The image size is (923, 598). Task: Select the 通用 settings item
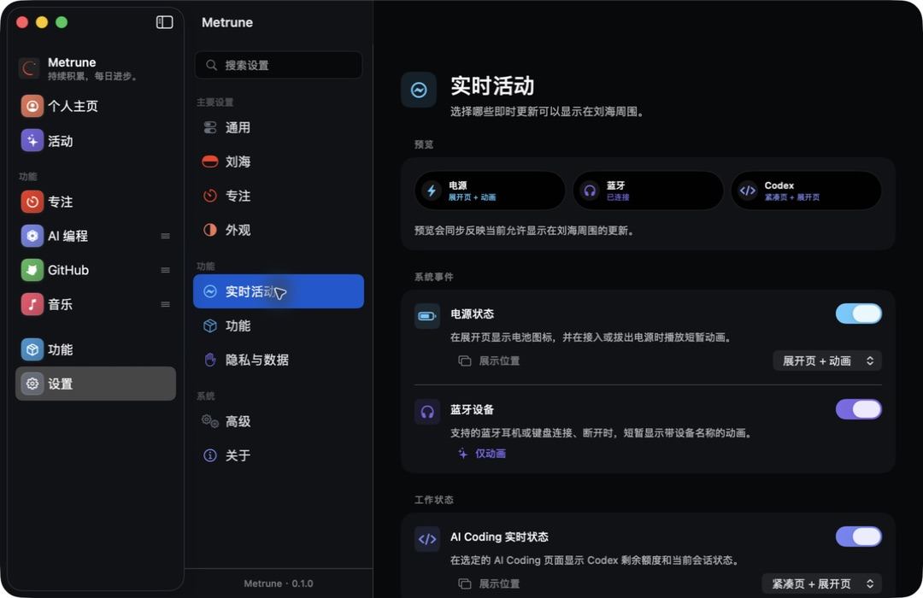tap(279, 127)
